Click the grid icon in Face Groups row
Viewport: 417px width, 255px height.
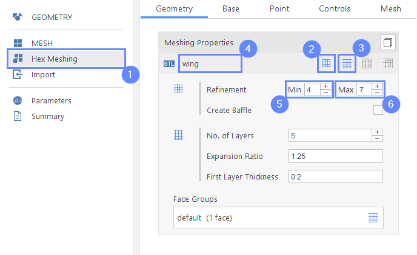373,218
